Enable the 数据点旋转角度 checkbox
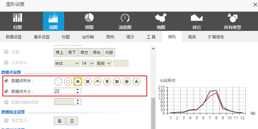This screenshot has width=258, height=129. 6,102
